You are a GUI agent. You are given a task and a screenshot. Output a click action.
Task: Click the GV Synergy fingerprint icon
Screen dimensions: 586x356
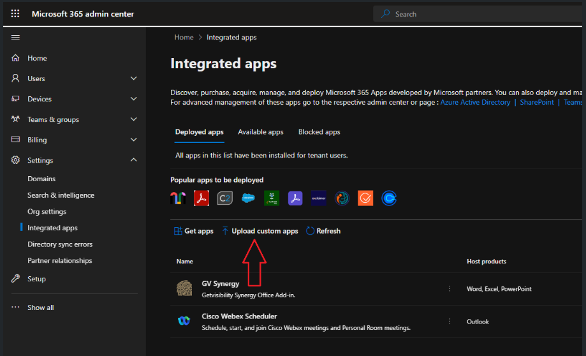point(184,289)
